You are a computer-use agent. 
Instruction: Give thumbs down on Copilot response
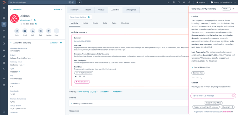[x=197, y=77]
